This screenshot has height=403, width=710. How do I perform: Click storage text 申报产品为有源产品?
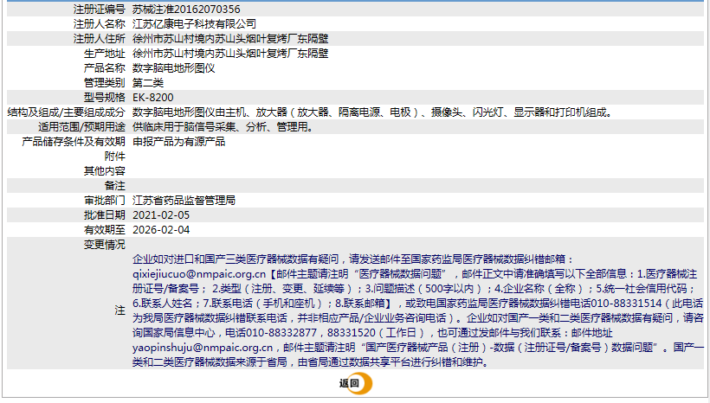coord(178,142)
